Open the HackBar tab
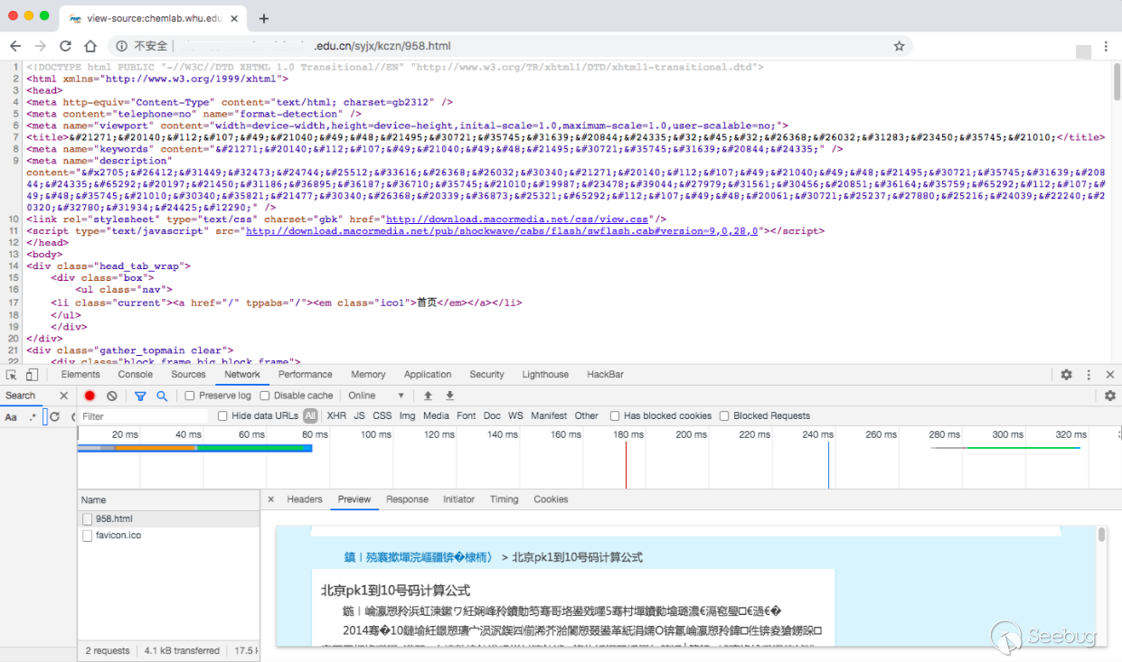The height and width of the screenshot is (662, 1122). pos(605,375)
